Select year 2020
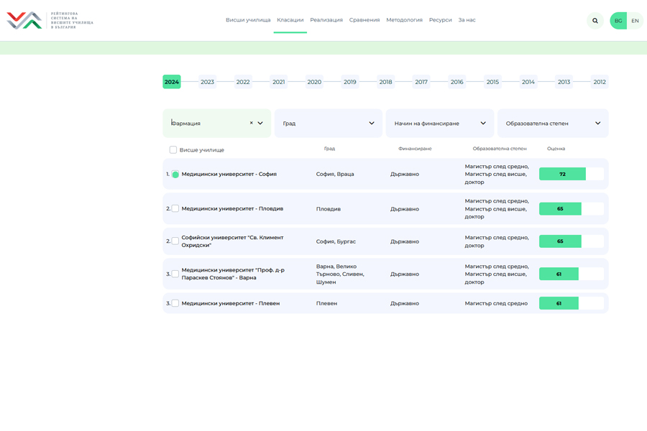 [x=314, y=82]
